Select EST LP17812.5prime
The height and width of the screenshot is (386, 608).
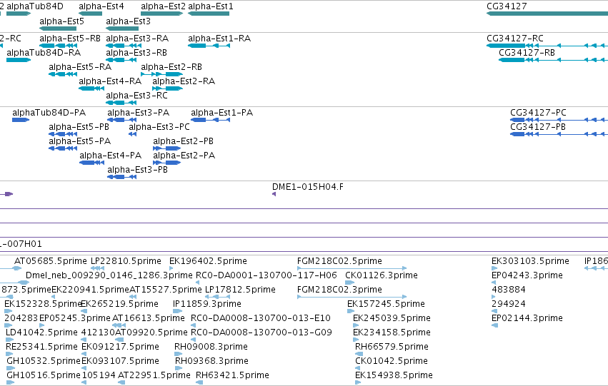tap(217, 297)
